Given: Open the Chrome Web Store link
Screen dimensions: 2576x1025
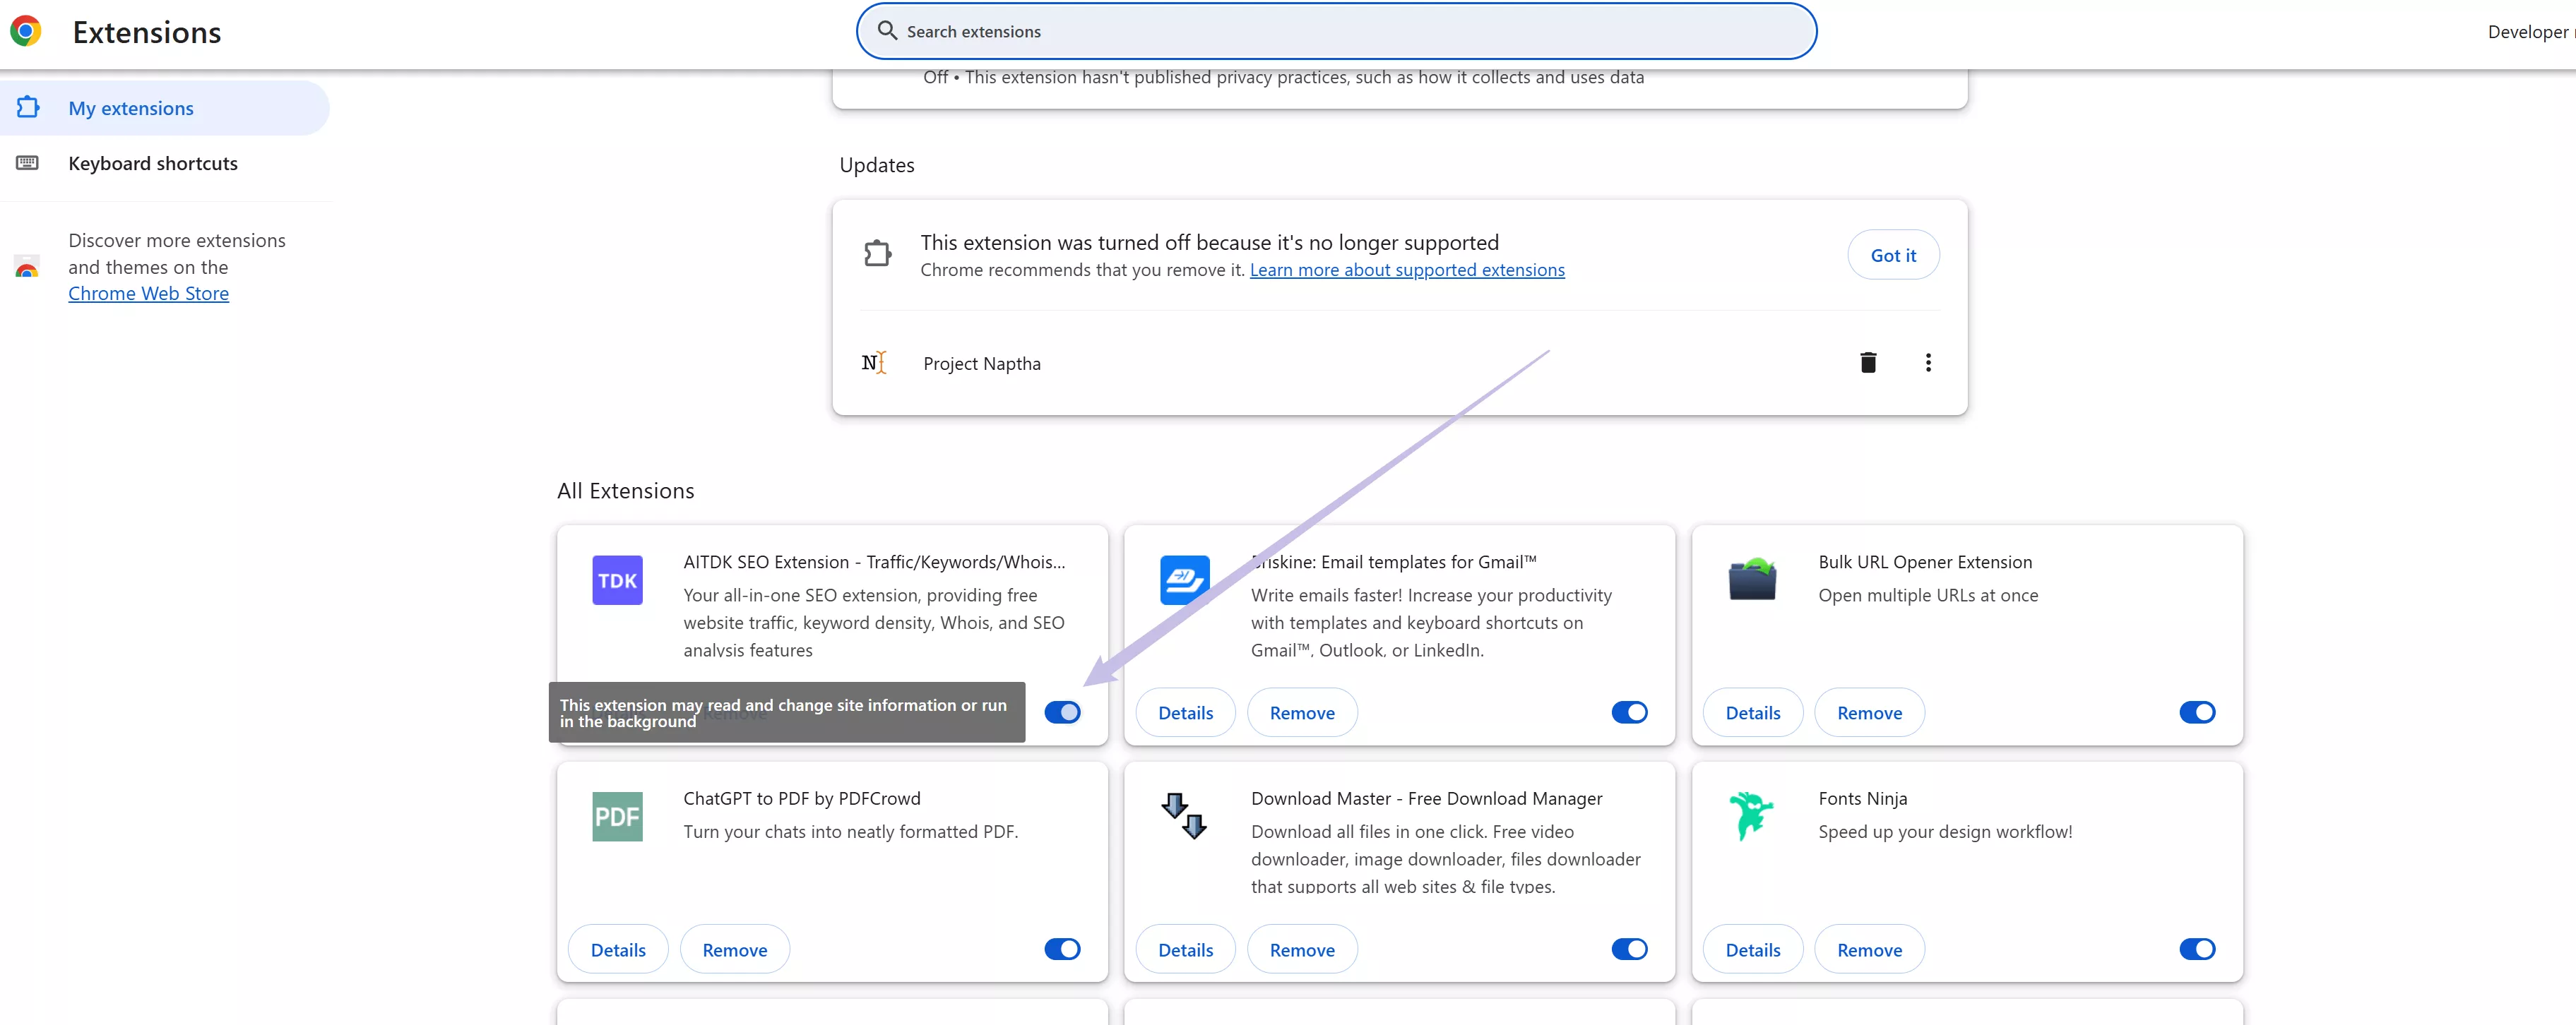Looking at the screenshot, I should point(148,294).
